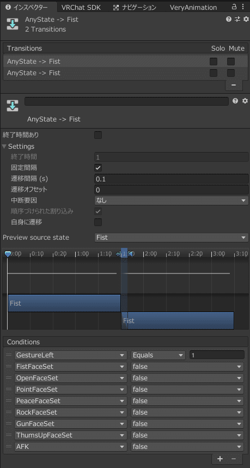Image resolution: width=250 pixels, height=468 pixels.
Task: Switch to the VeryAnimation tab
Action: pyautogui.click(x=193, y=8)
